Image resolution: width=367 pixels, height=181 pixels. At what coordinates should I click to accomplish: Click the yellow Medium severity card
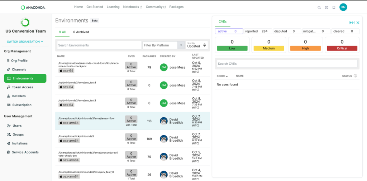(x=269, y=45)
